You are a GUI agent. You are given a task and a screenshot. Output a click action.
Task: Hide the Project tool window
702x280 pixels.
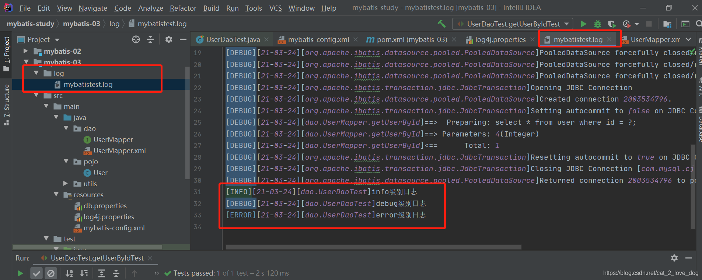pos(183,39)
